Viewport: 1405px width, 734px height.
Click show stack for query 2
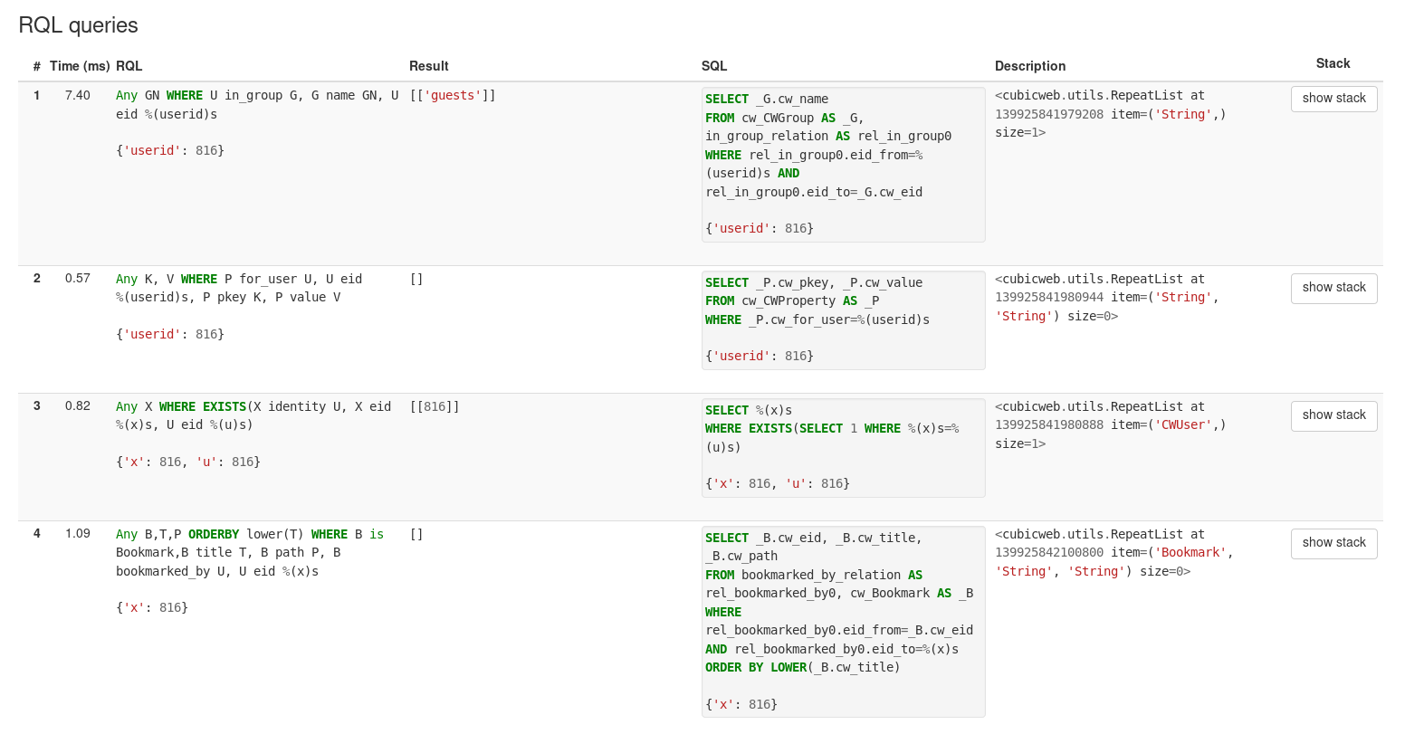(1333, 288)
